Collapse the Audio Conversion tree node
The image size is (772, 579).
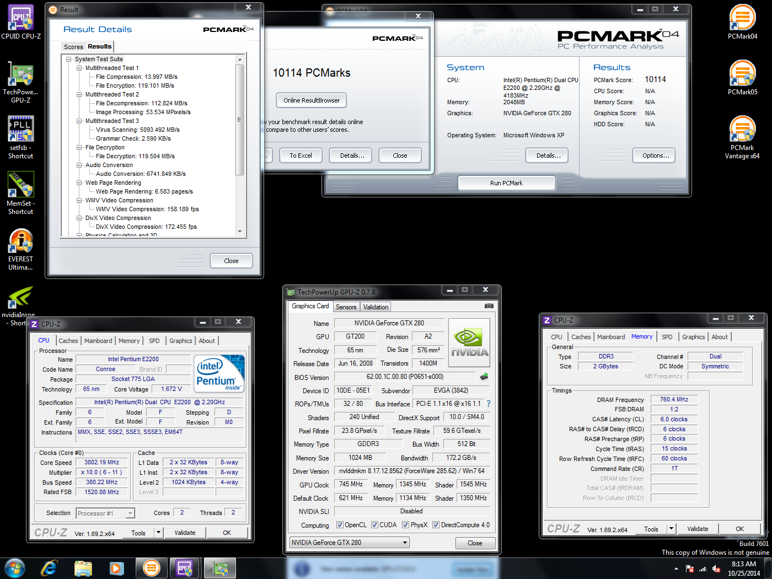coord(79,165)
